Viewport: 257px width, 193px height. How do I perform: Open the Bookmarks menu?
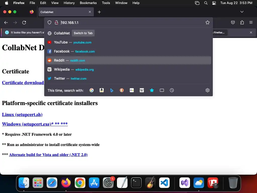click(x=88, y=3)
